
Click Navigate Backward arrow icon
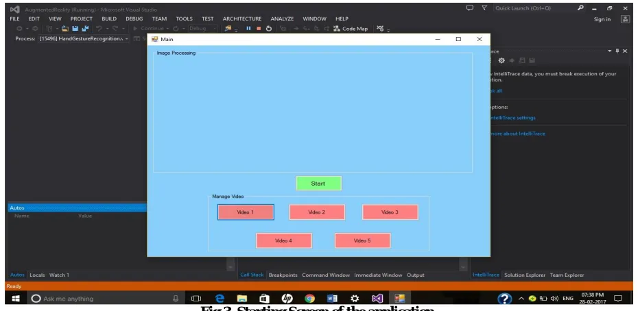tap(19, 29)
